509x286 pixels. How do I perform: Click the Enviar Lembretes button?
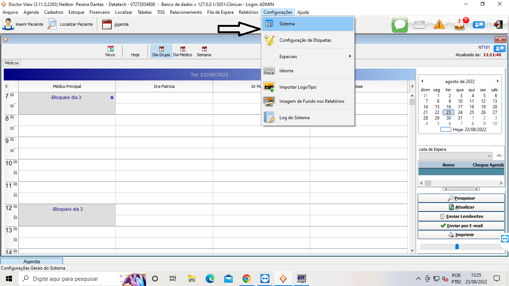[x=461, y=216]
